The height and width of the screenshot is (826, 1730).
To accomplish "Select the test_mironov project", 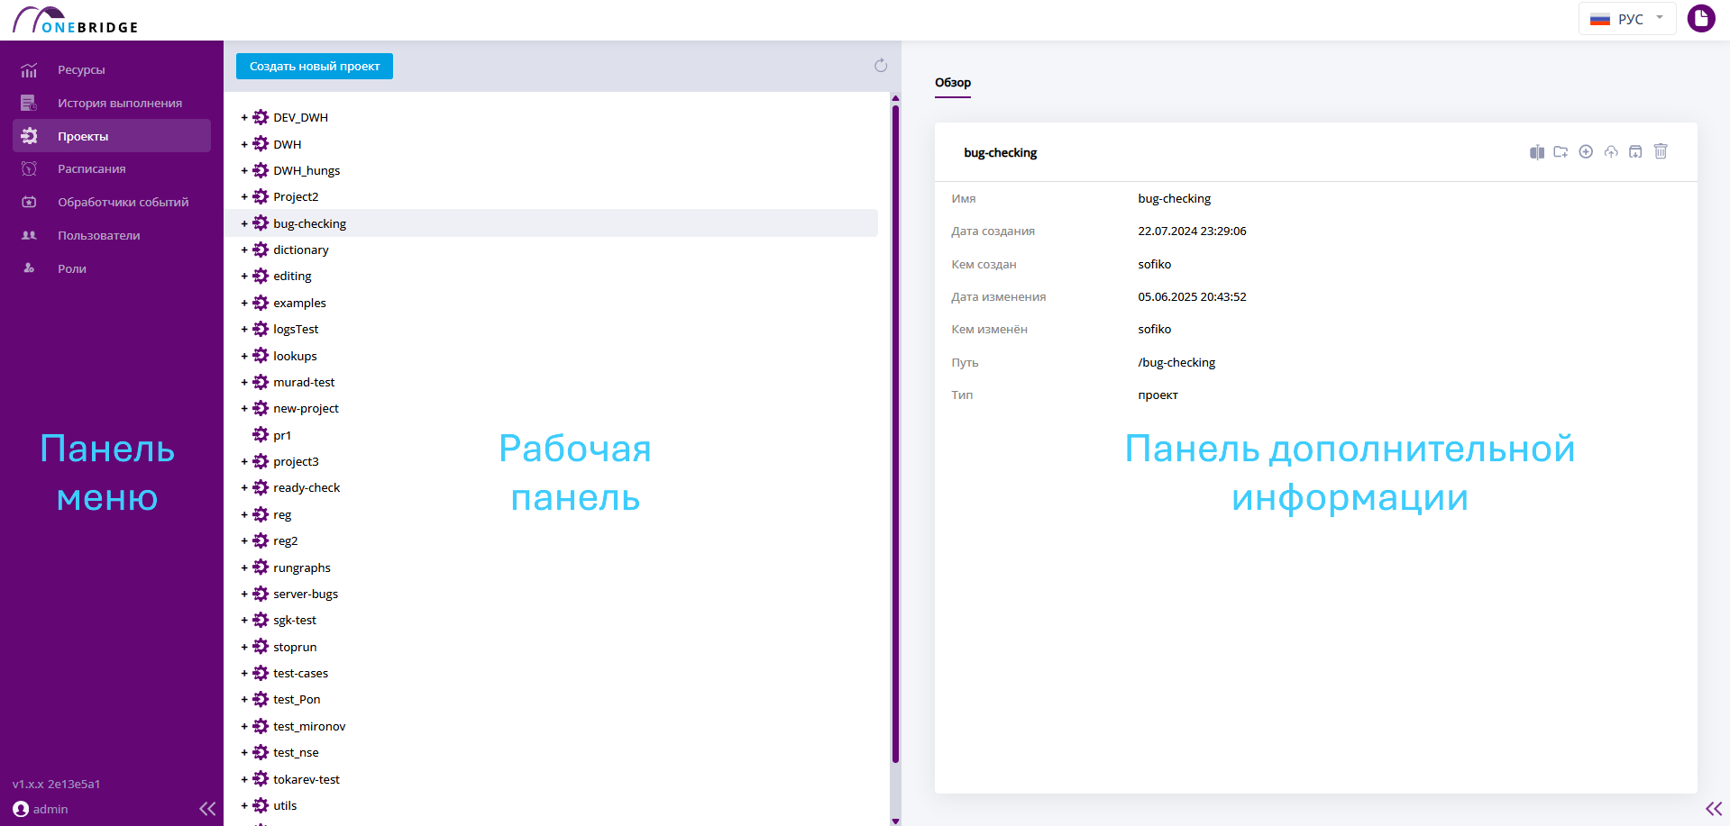I will coord(309,727).
